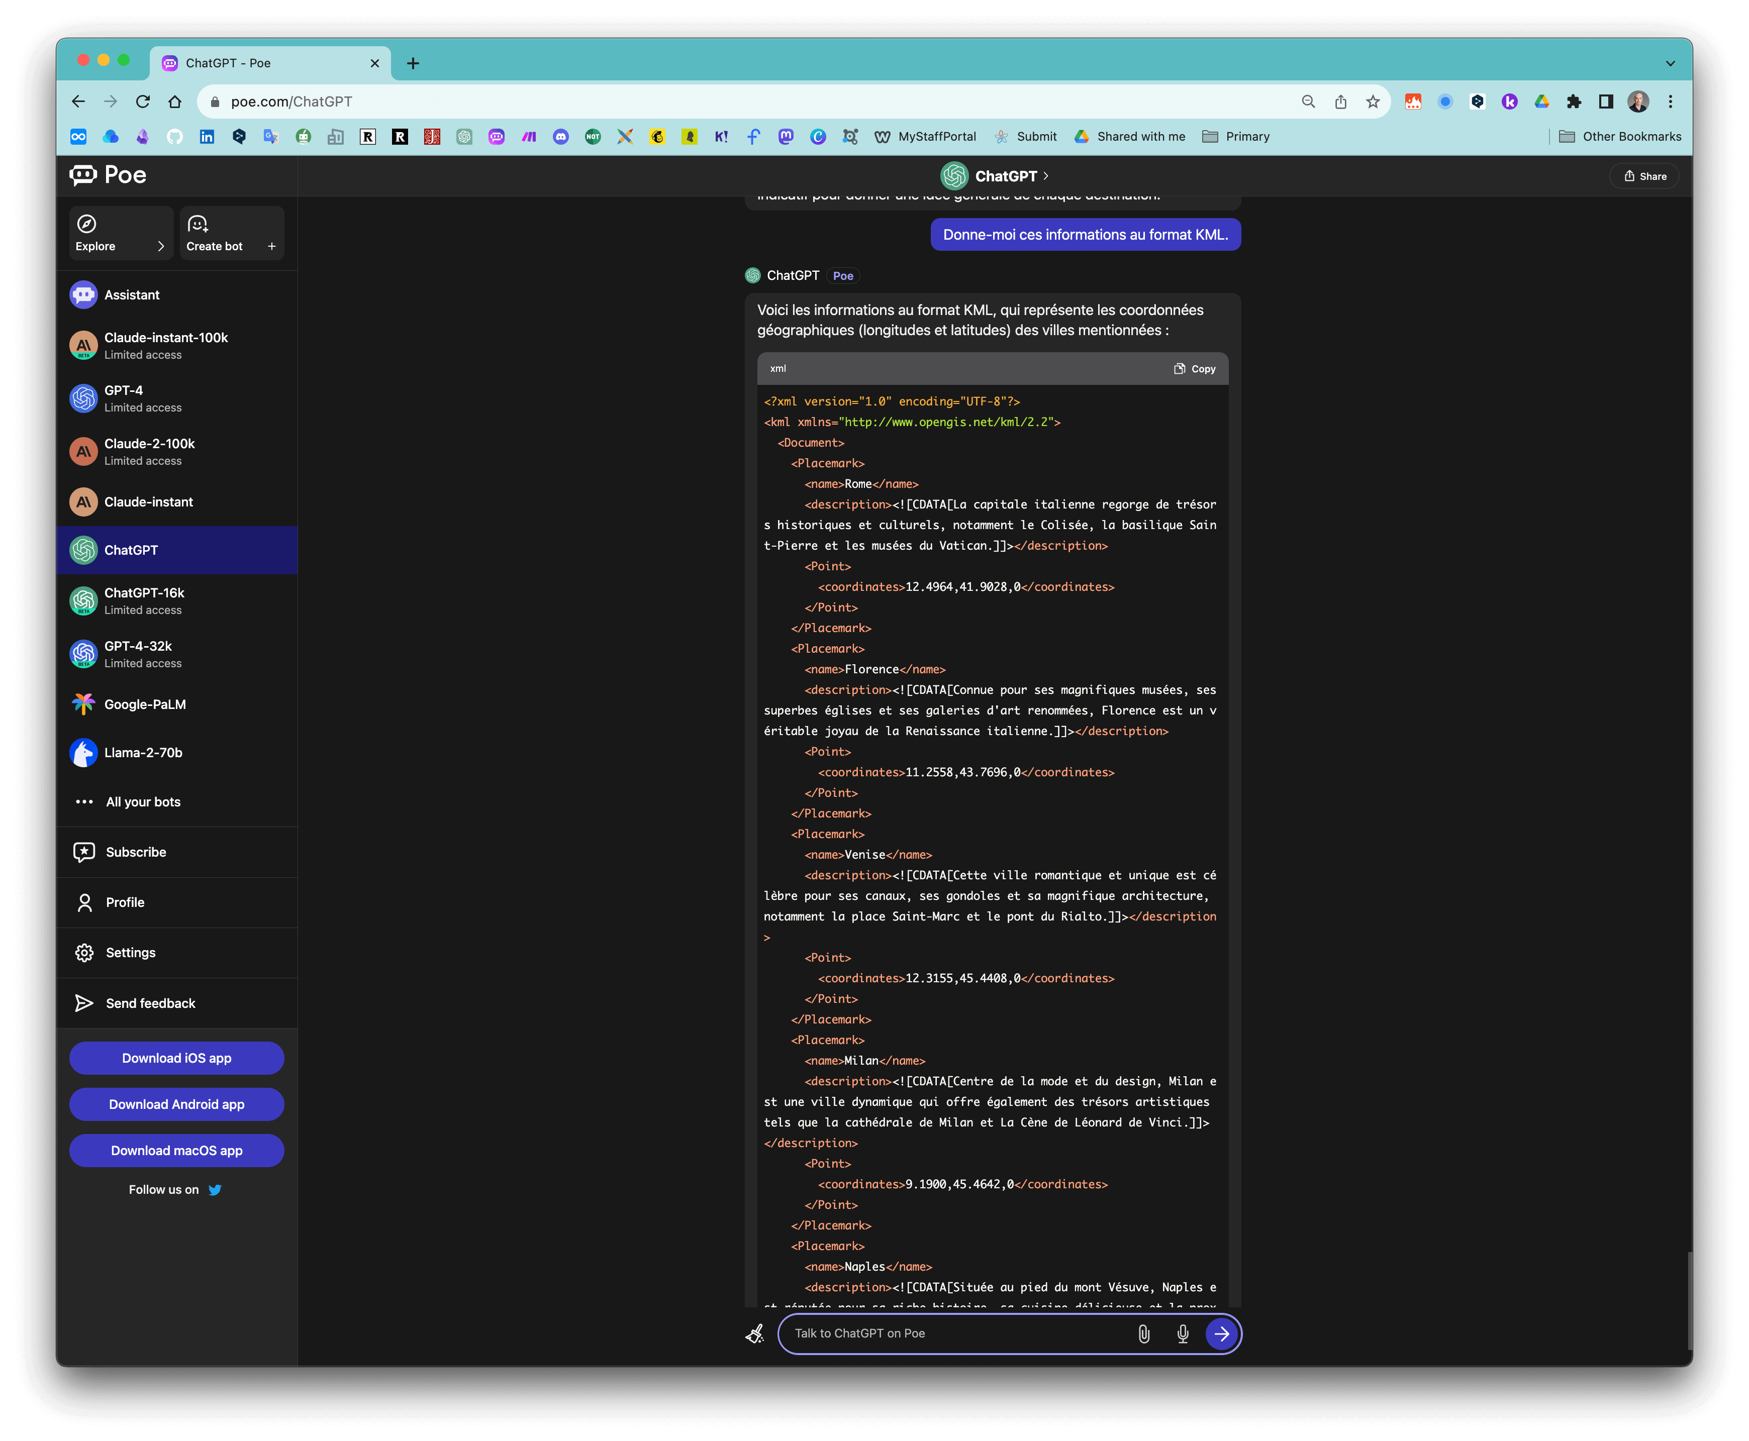Show All your bots
The height and width of the screenshot is (1441, 1749).
coord(177,802)
